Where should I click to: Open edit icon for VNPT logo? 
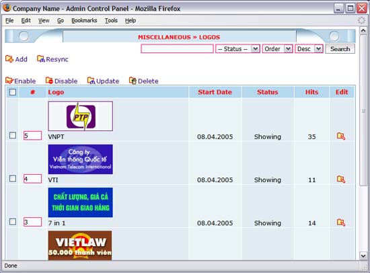[x=341, y=136]
